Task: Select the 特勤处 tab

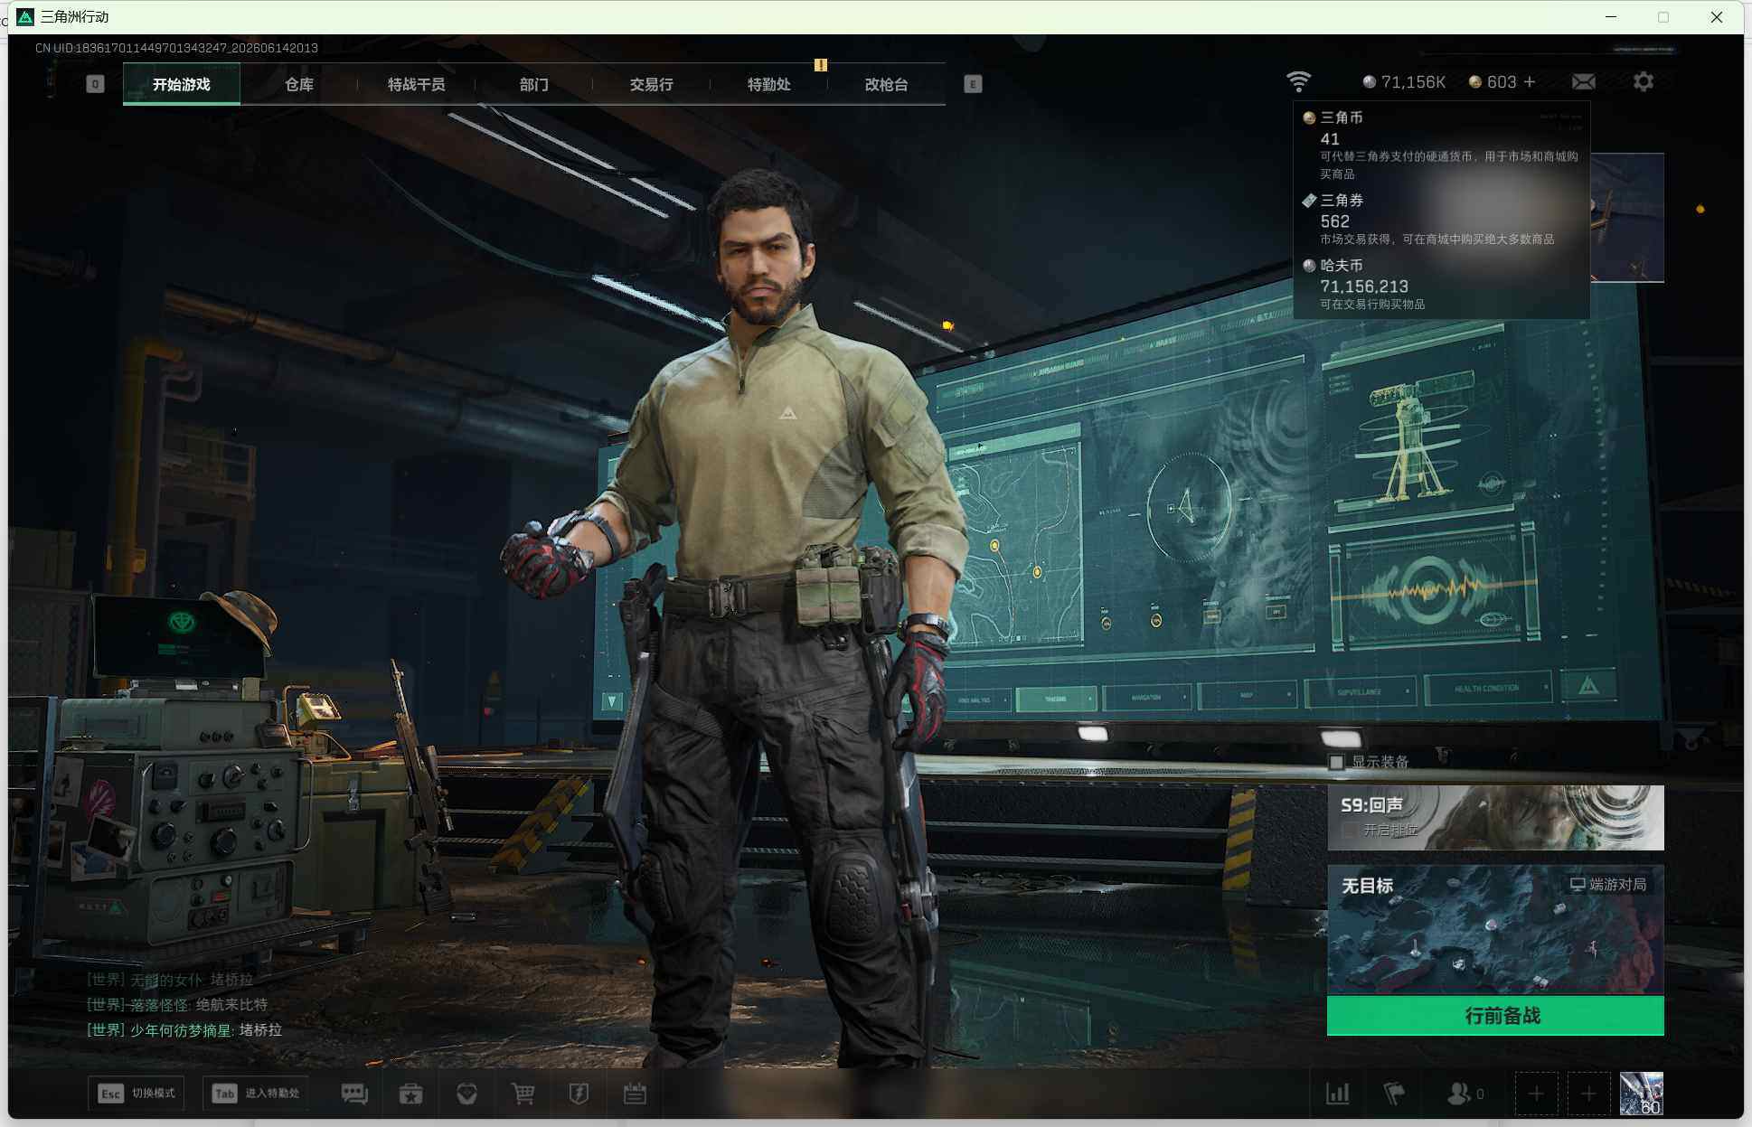Action: click(769, 84)
